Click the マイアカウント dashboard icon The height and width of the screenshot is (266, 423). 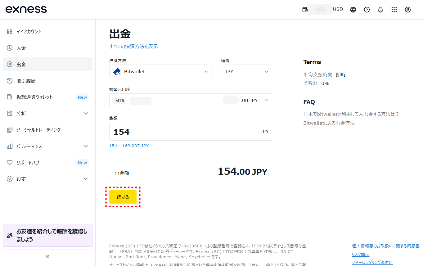pos(10,31)
